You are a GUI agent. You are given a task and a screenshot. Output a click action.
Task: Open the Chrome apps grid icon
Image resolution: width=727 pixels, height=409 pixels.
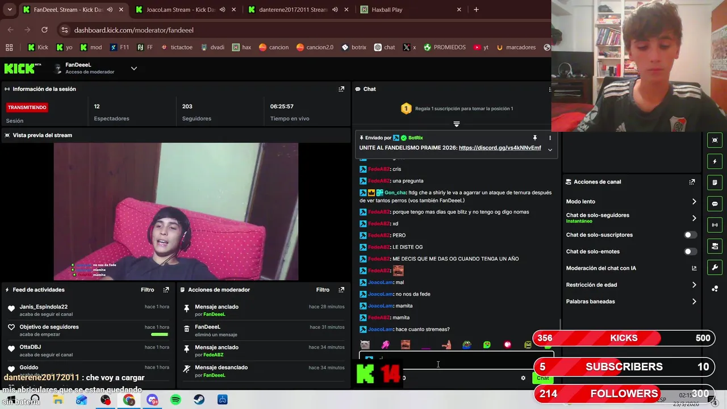pyautogui.click(x=9, y=47)
